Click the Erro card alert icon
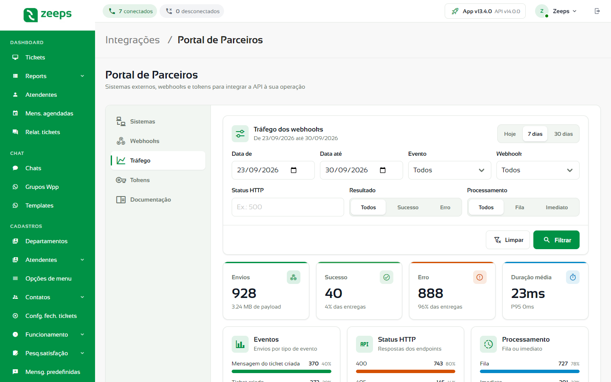 [x=480, y=277]
